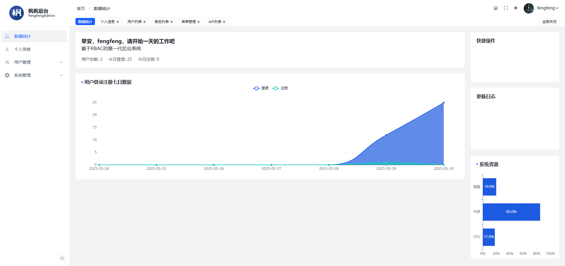565x266 pixels.
Task: Toggle light/dark theme sun icon
Action: point(515,8)
